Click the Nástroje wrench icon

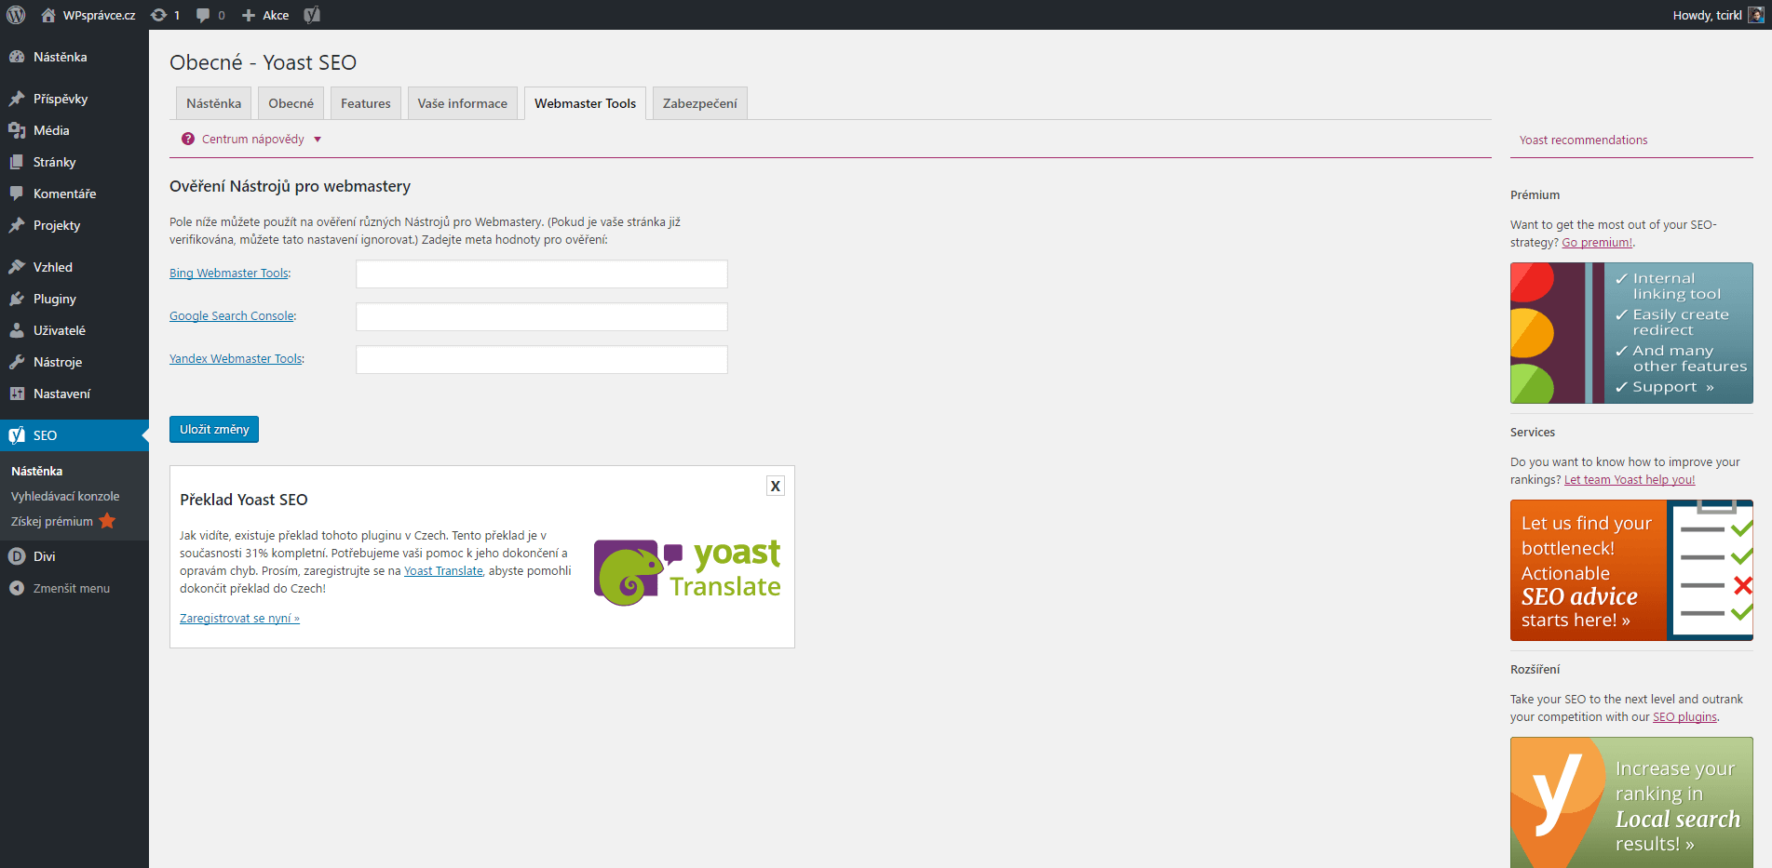(x=17, y=362)
